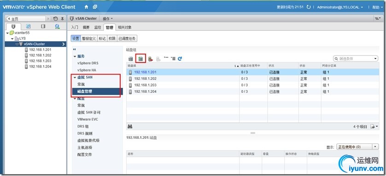Select the 警报定义 sub-tab
386x176 pixels.
89,39
